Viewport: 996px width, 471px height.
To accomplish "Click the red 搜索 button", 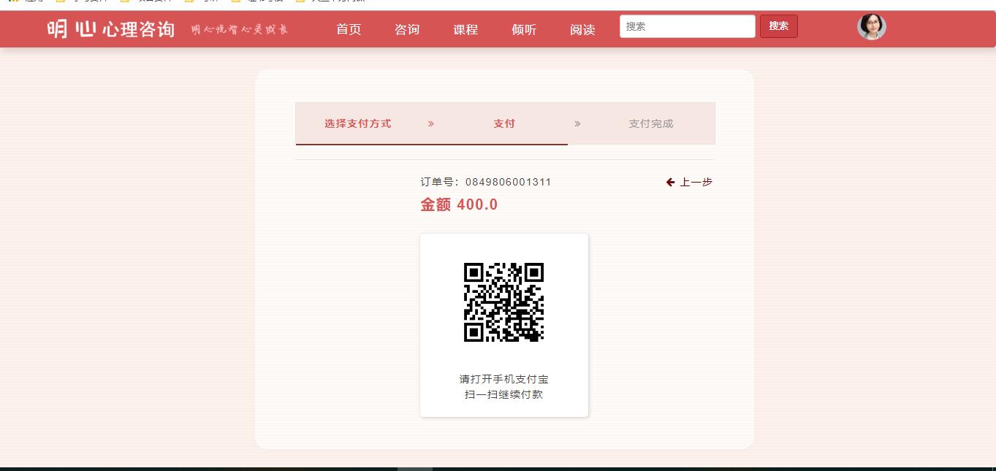I will pyautogui.click(x=779, y=26).
